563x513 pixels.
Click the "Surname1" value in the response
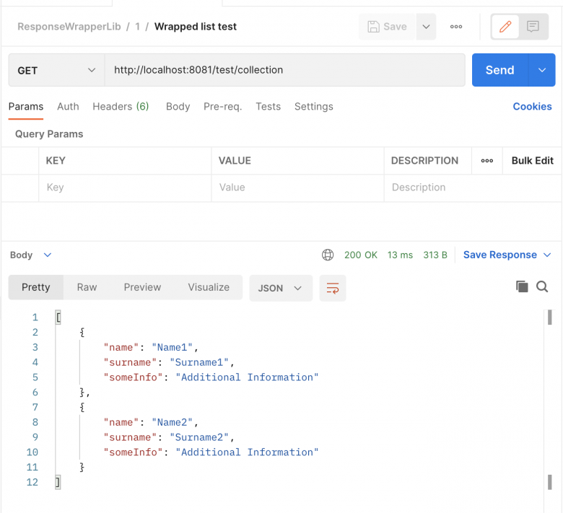pos(199,363)
